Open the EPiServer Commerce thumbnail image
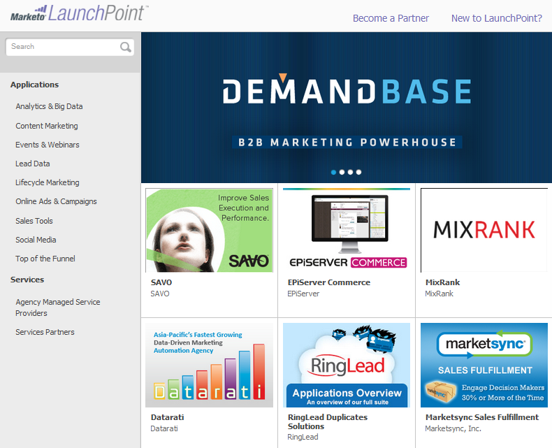 point(347,230)
